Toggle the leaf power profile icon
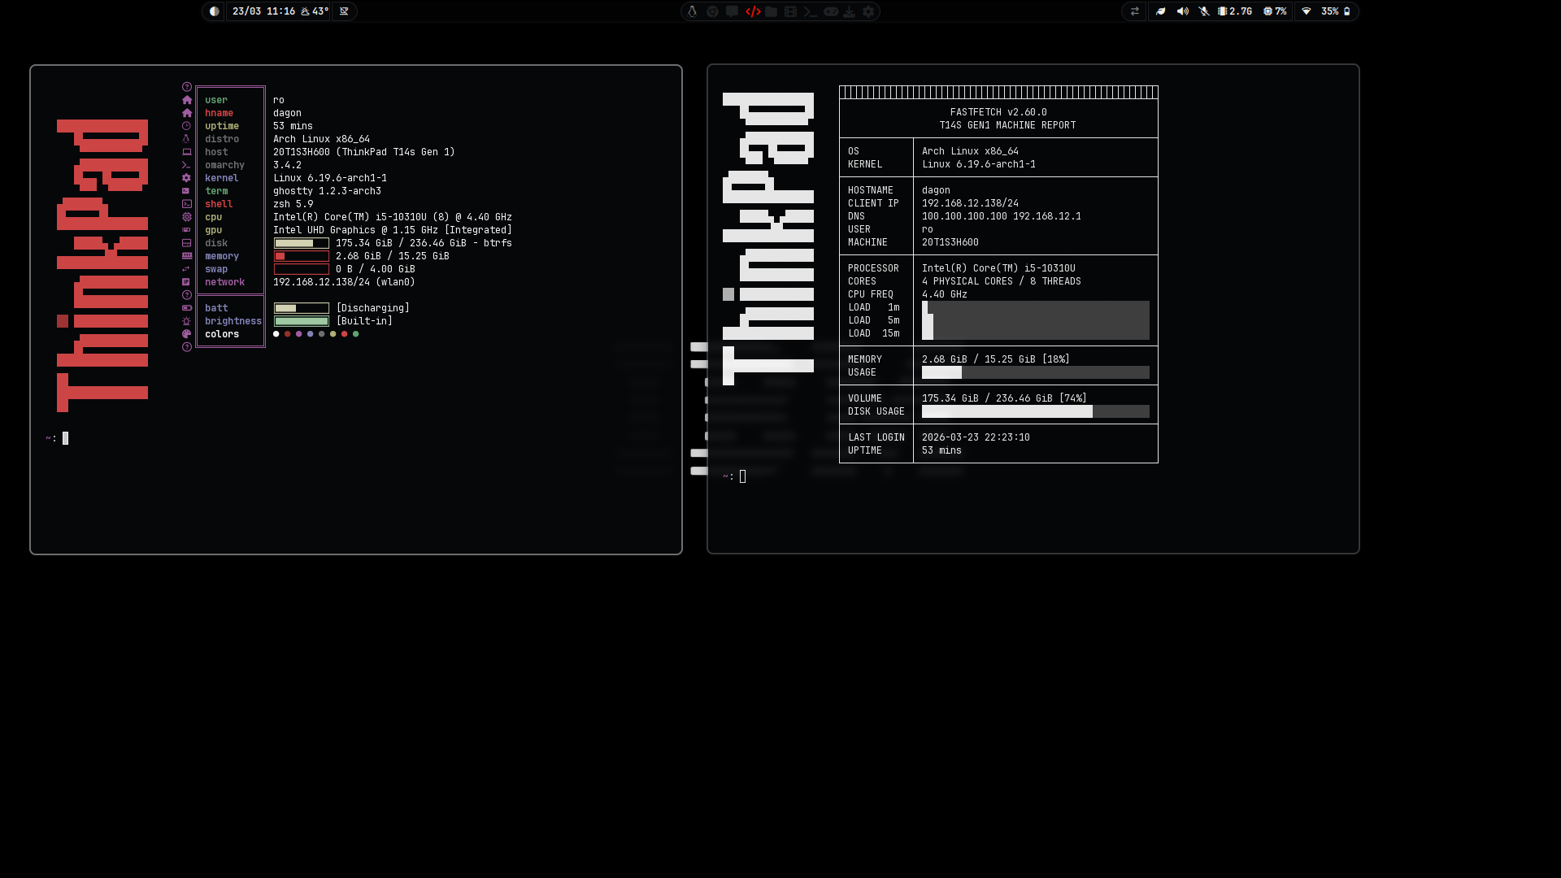The width and height of the screenshot is (1561, 878). [x=1160, y=11]
